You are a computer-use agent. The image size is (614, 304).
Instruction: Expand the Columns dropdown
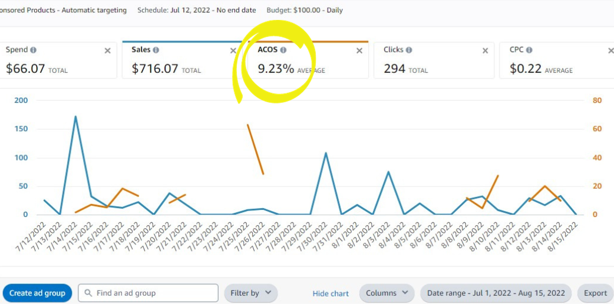[x=387, y=293]
